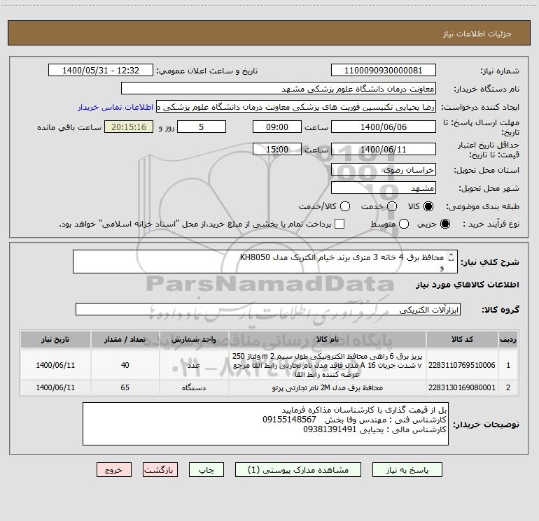Select the کالا radio button
This screenshot has width=539, height=521.
click(428, 206)
